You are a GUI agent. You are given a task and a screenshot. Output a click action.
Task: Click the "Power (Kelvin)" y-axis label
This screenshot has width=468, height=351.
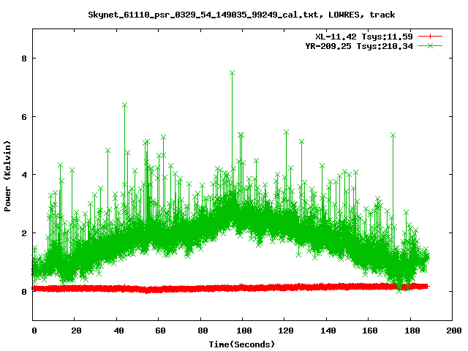click(8, 174)
